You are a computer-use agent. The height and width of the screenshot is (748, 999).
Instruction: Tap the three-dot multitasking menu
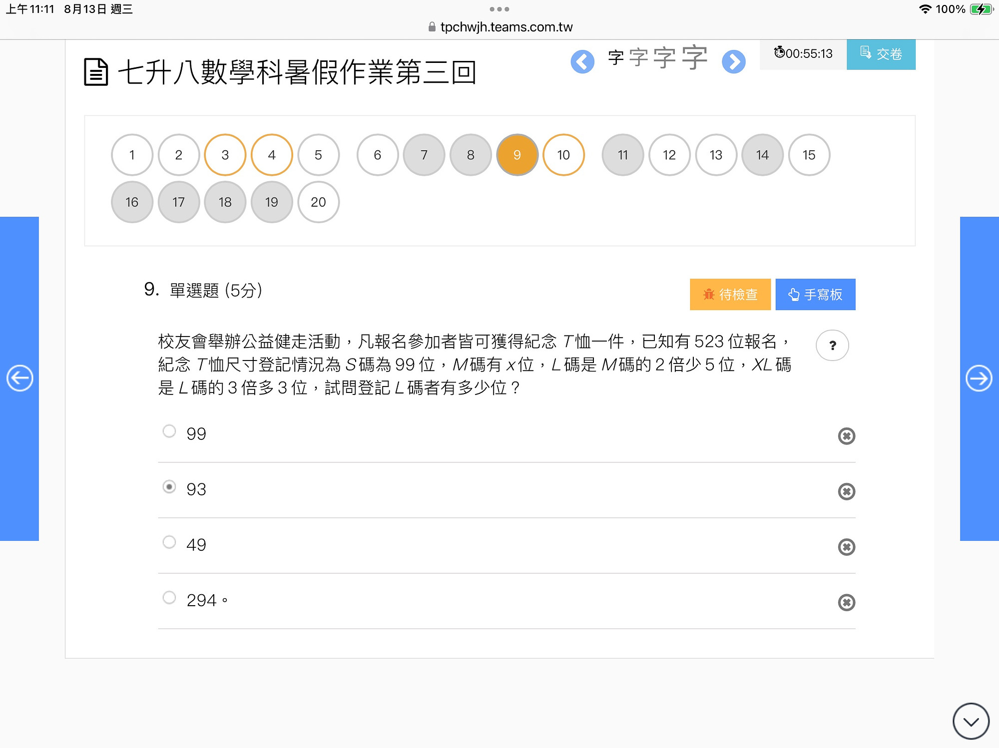[x=499, y=9]
